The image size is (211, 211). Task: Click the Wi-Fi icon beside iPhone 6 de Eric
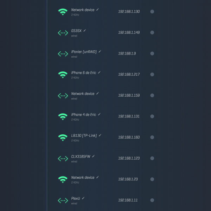63,75
